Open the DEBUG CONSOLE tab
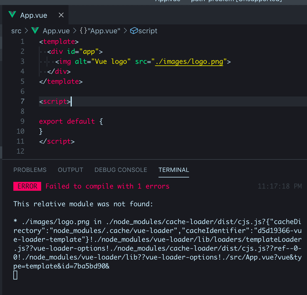 tap(121, 170)
